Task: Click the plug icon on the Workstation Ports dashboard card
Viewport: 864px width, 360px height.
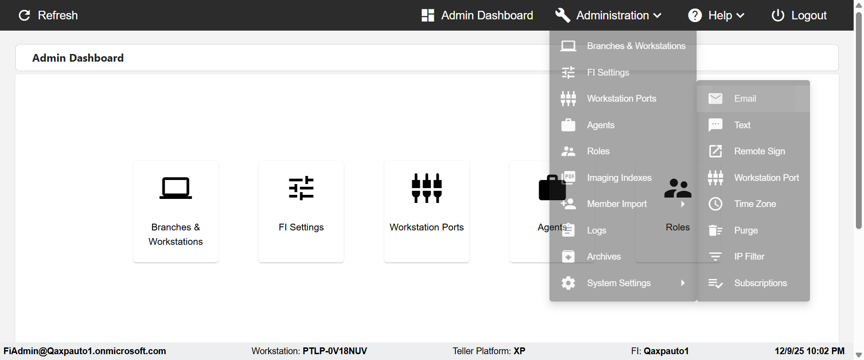Action: coord(427,188)
